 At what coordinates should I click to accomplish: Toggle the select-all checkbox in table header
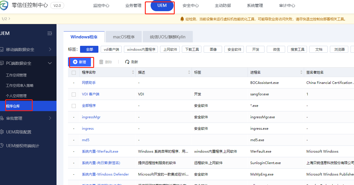74,72
